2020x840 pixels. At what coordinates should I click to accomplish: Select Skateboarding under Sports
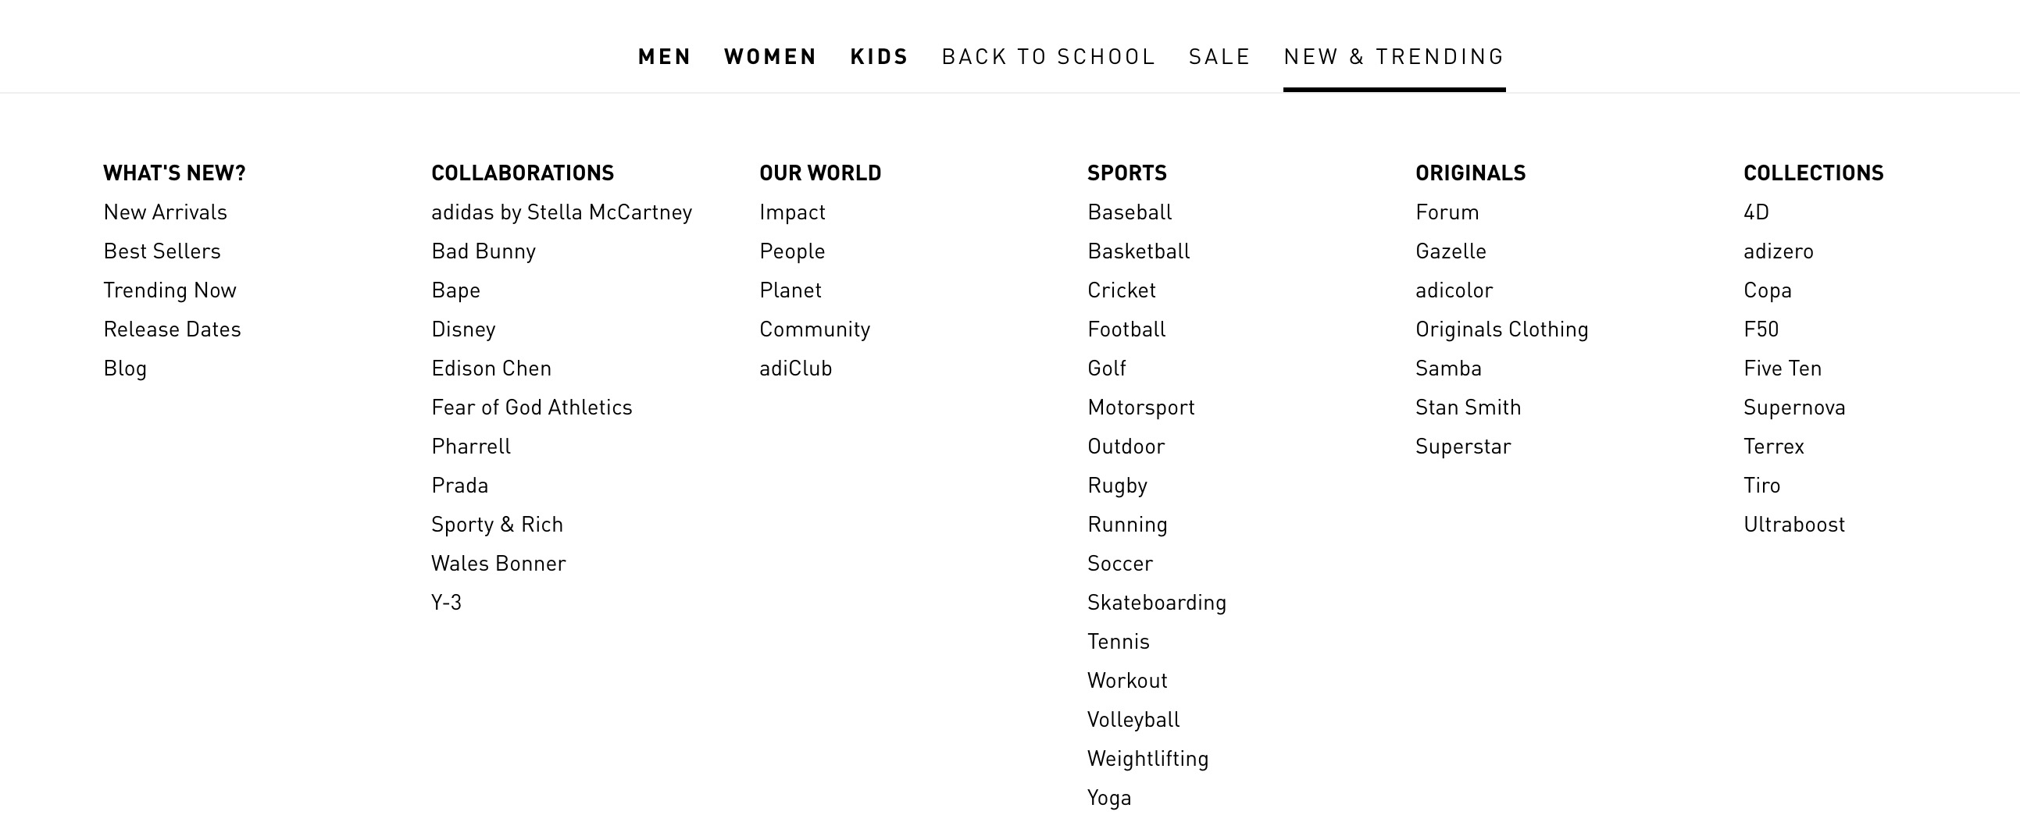point(1157,603)
